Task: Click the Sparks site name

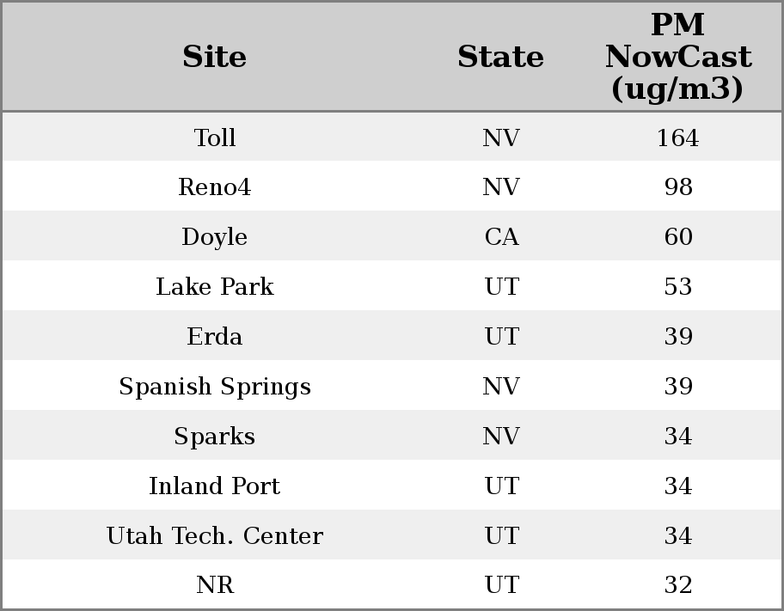Action: tap(214, 437)
